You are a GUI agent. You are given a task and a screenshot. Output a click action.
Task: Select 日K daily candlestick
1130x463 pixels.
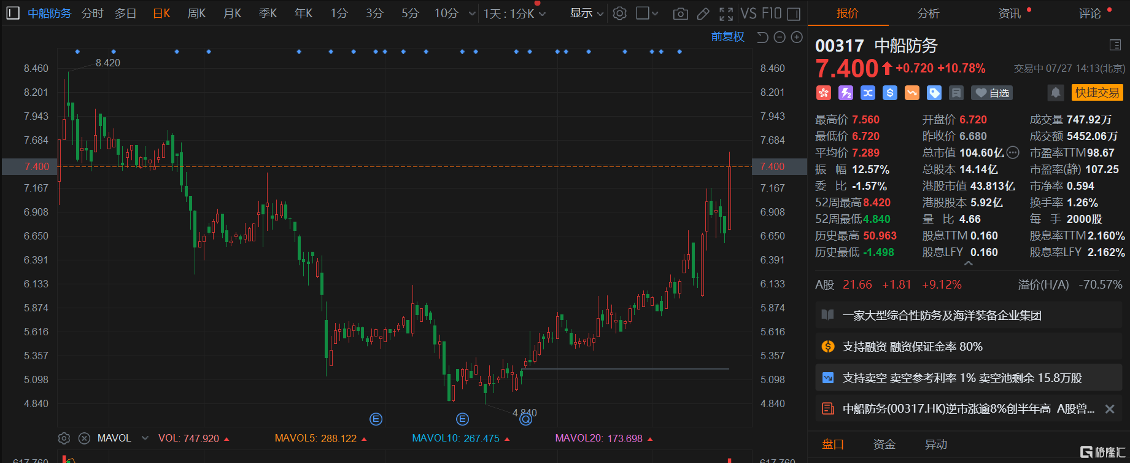pos(161,14)
